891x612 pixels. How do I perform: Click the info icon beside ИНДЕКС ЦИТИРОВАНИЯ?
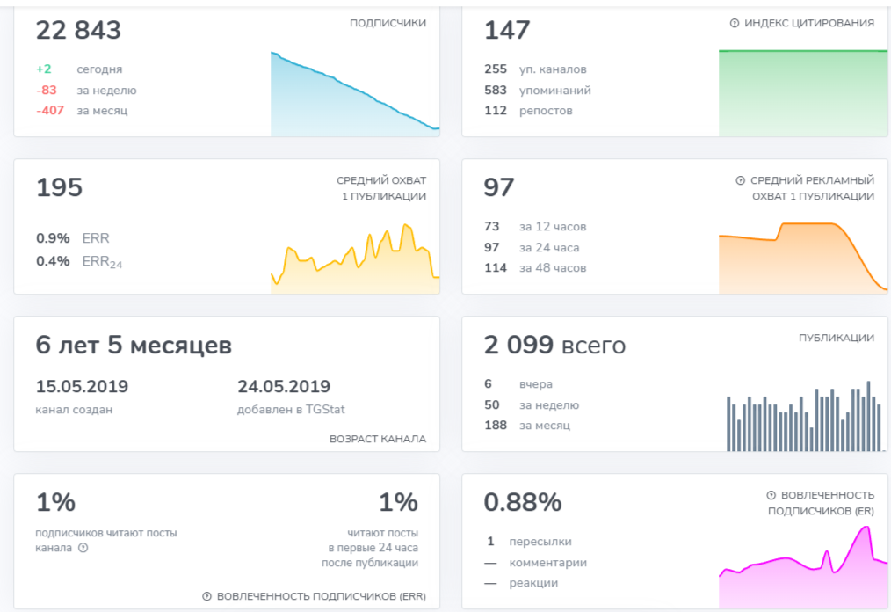pos(735,23)
